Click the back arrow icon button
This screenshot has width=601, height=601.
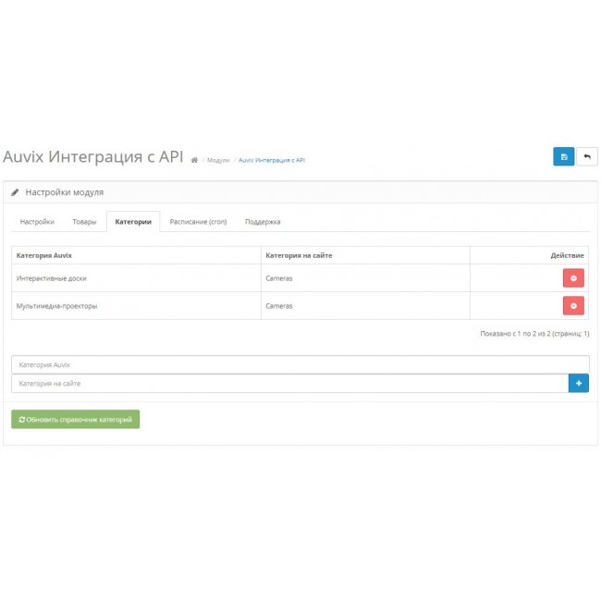[587, 156]
